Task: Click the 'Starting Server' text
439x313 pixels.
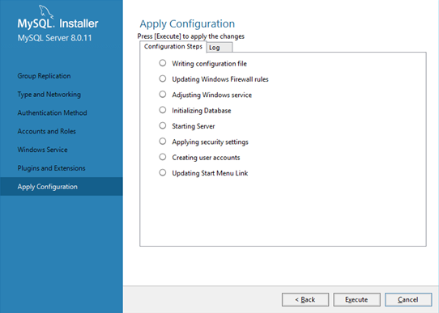Action: pyautogui.click(x=194, y=126)
